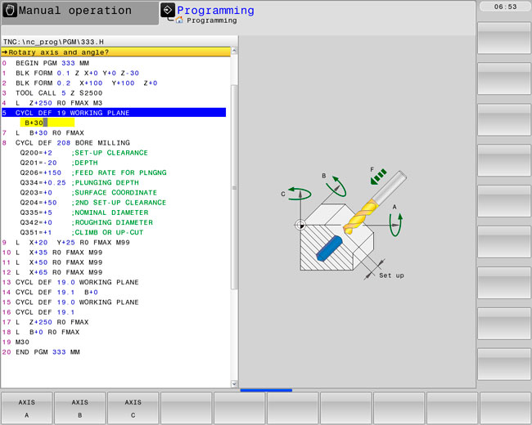Select line 7 L B+30 R0 FMAX
Viewport: 532px width, 425px height.
pyautogui.click(x=43, y=133)
